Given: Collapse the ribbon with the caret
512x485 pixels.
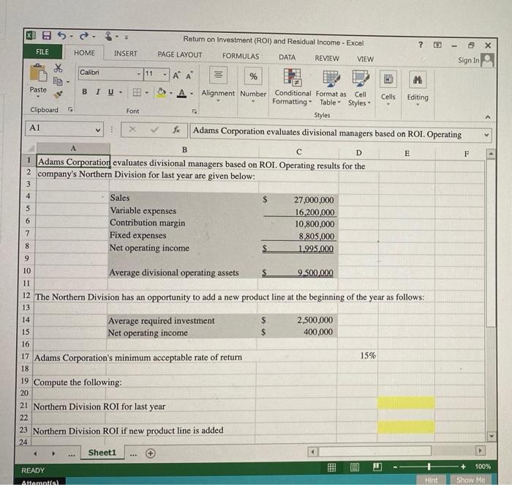Looking at the screenshot, I should point(488,116).
